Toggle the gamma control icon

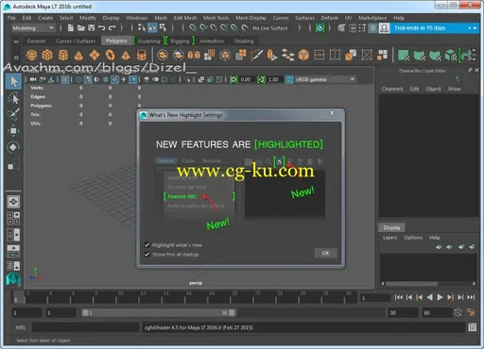(261, 79)
